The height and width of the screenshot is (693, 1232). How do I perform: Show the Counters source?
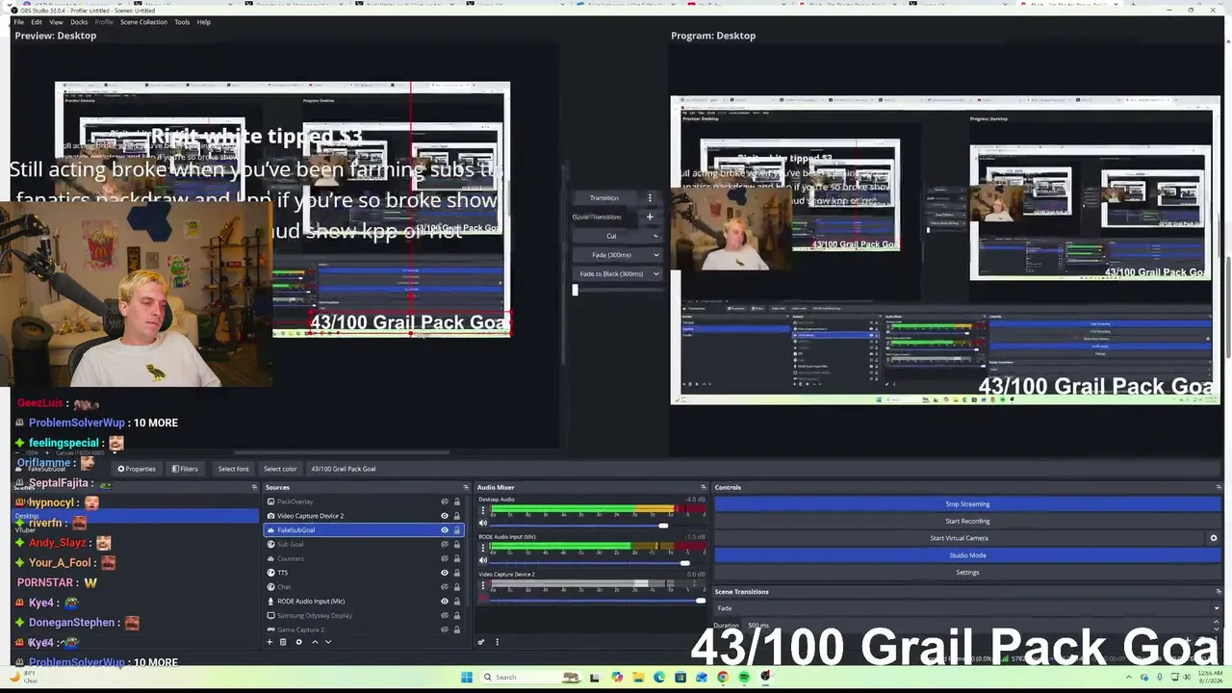[x=445, y=558]
